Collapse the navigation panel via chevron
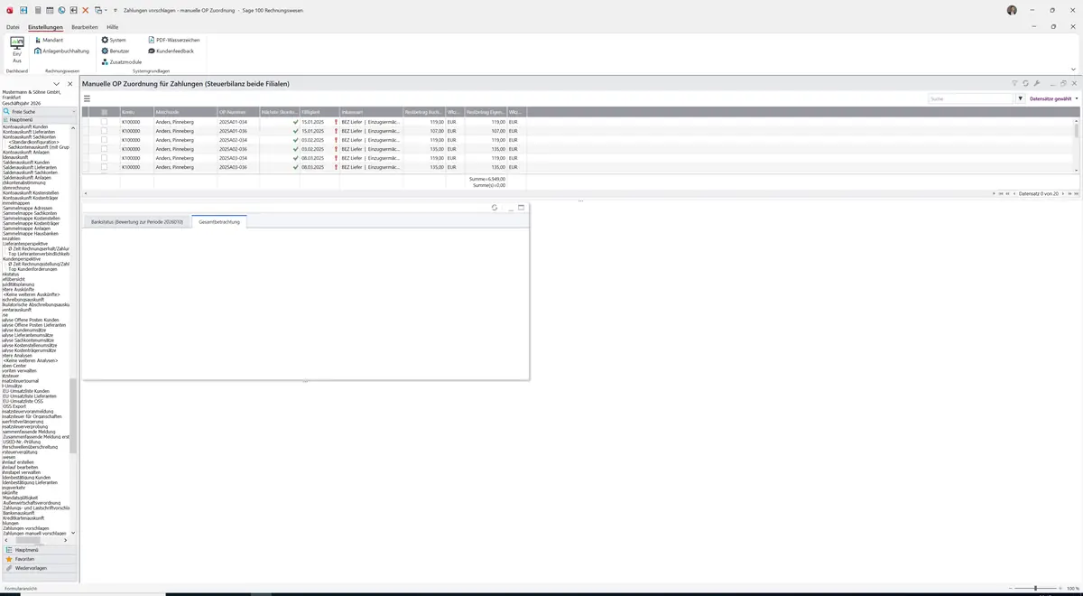 pos(56,84)
